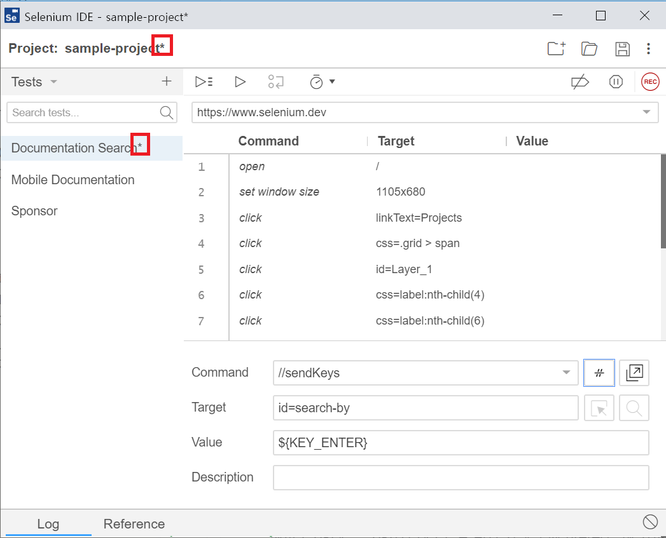Clear the log with the bottom-right icon
The height and width of the screenshot is (538, 666).
tap(649, 522)
